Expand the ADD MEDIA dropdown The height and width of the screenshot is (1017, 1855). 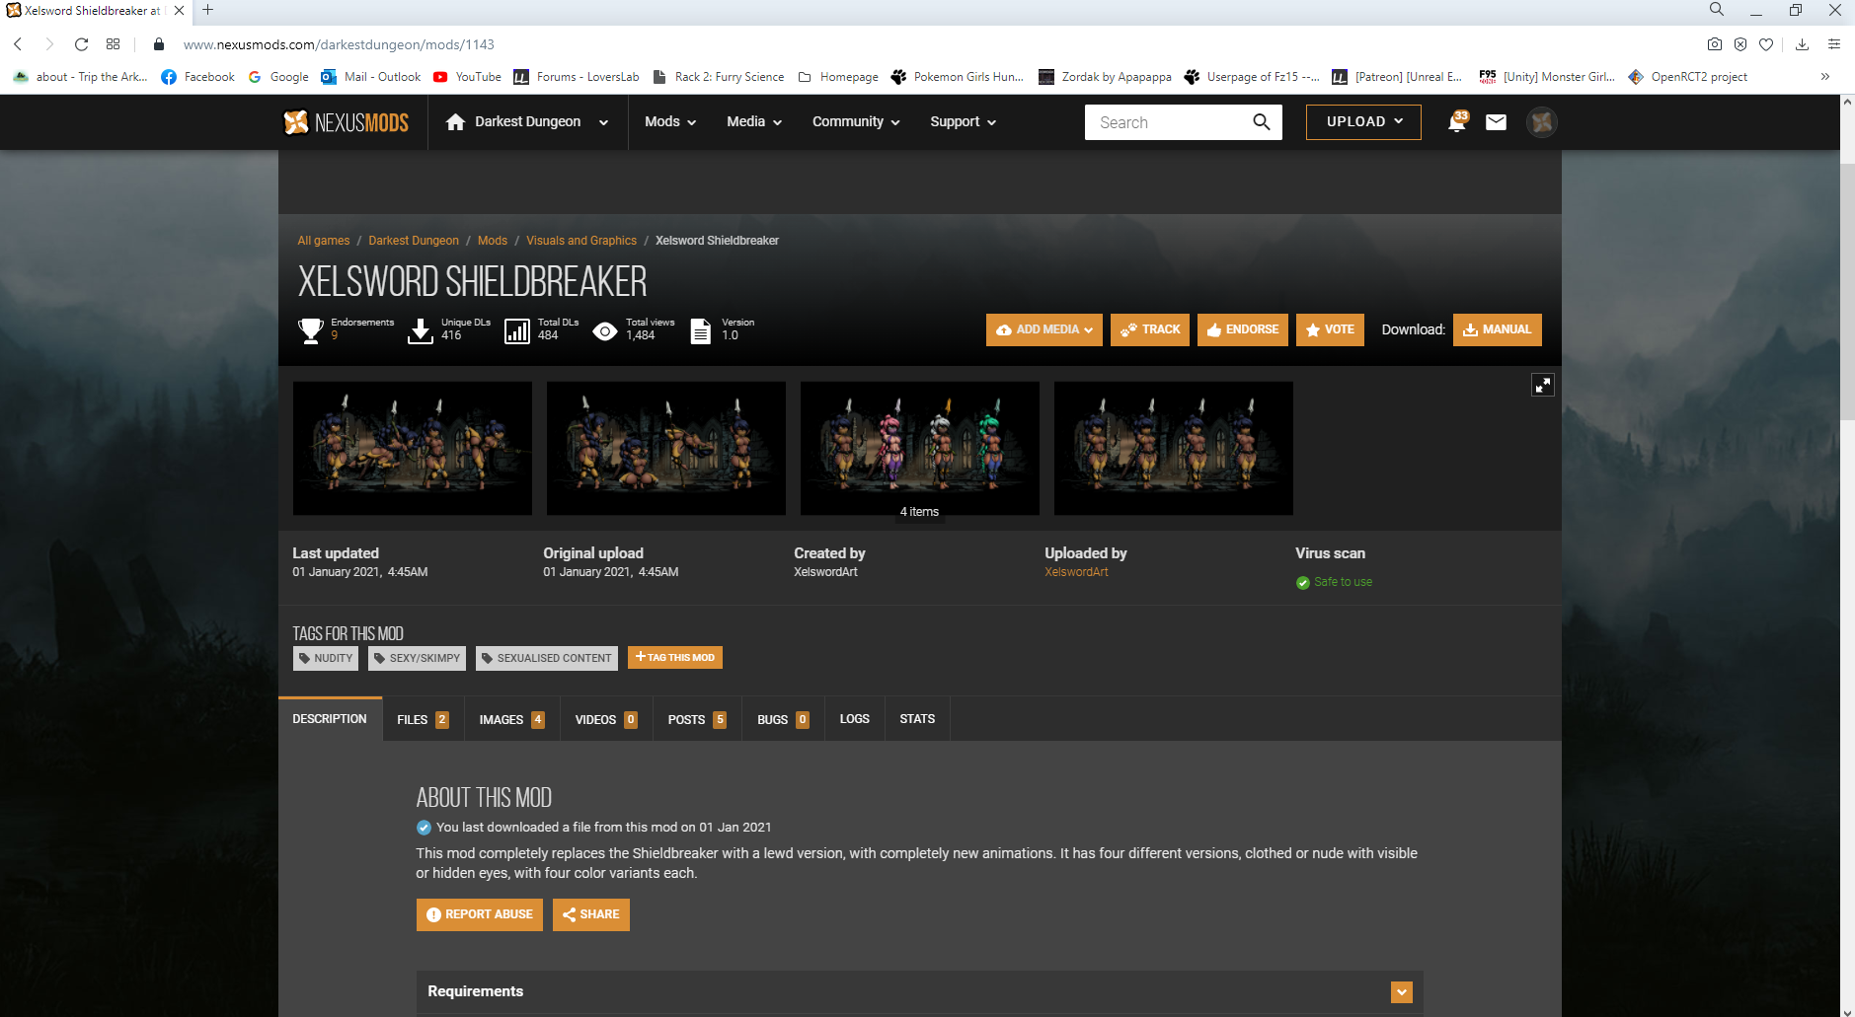tap(1044, 329)
